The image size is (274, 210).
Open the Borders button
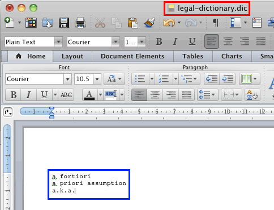pyautogui.click(x=231, y=95)
